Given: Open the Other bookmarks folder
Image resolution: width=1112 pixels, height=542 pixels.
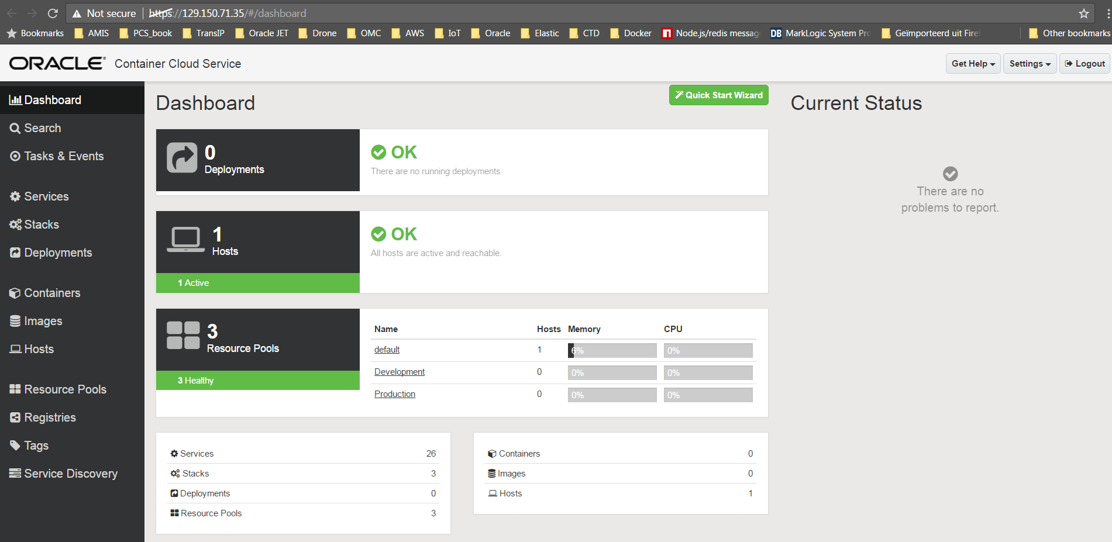Looking at the screenshot, I should click(1069, 33).
